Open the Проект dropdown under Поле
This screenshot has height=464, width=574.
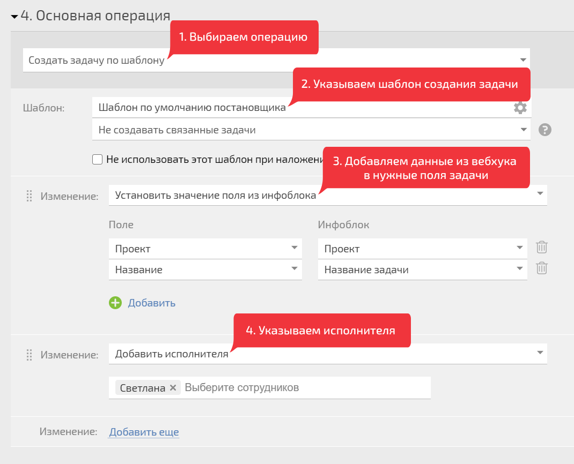coord(205,249)
